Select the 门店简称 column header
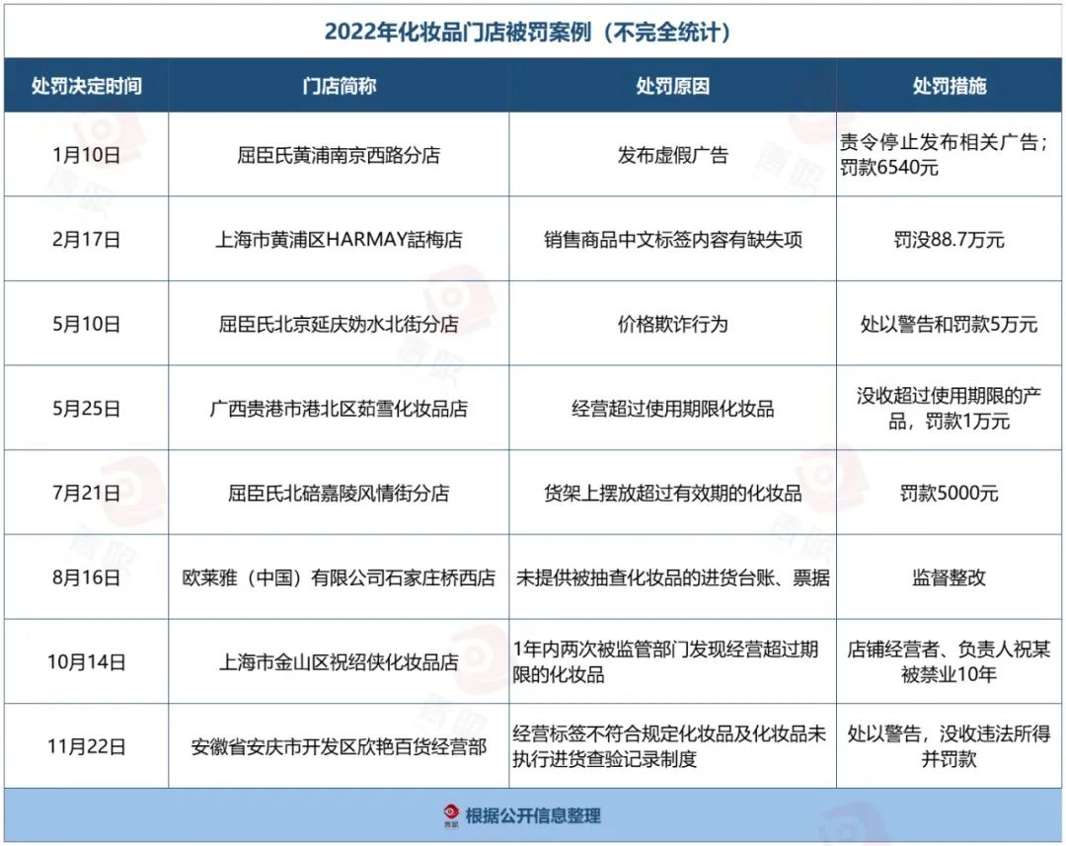The height and width of the screenshot is (846, 1066). 339,86
